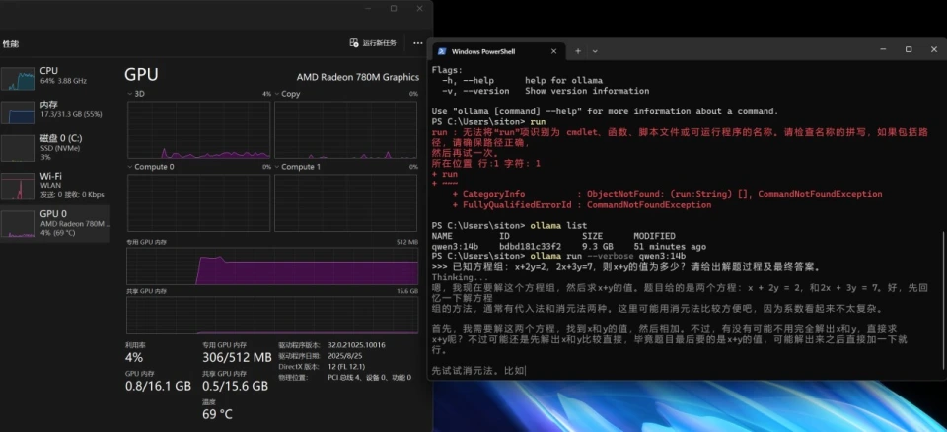Add a new terminal tab

[578, 50]
